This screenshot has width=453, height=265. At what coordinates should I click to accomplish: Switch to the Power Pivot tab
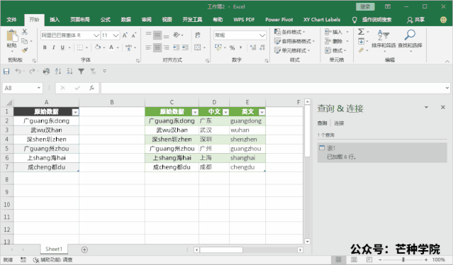[279, 20]
